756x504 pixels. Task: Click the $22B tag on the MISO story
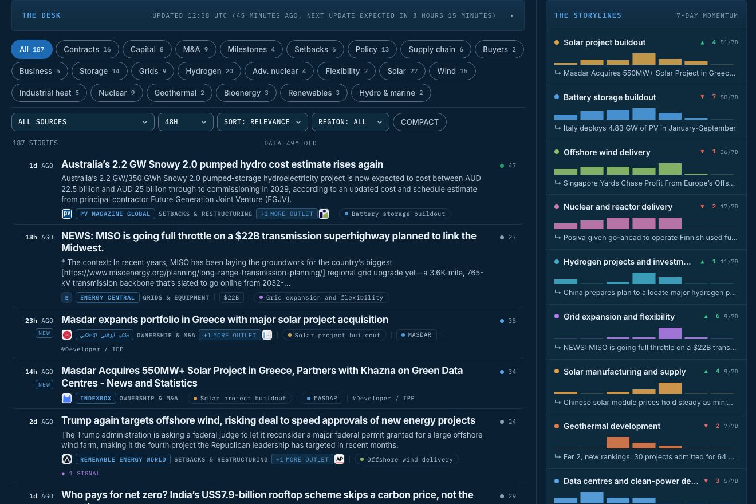pyautogui.click(x=231, y=297)
